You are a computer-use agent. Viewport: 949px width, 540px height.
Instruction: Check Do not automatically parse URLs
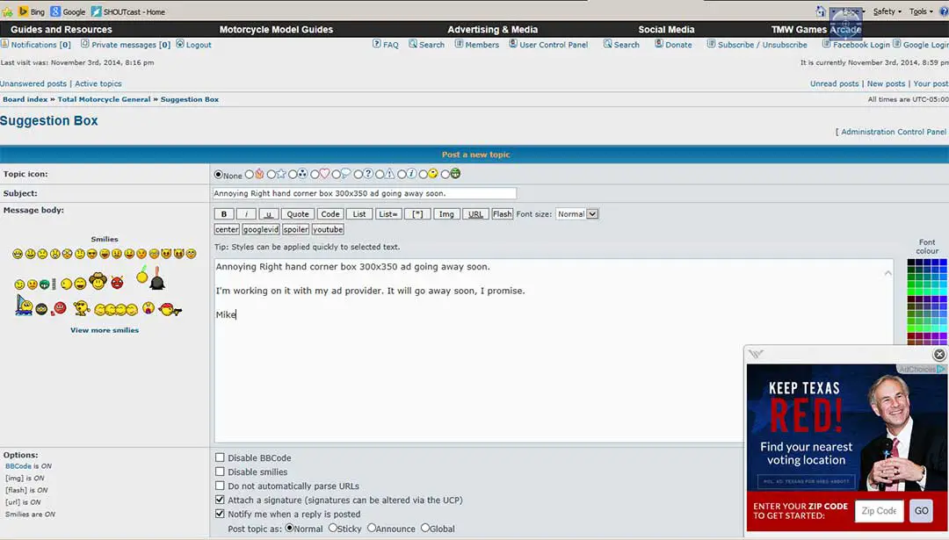pyautogui.click(x=220, y=486)
